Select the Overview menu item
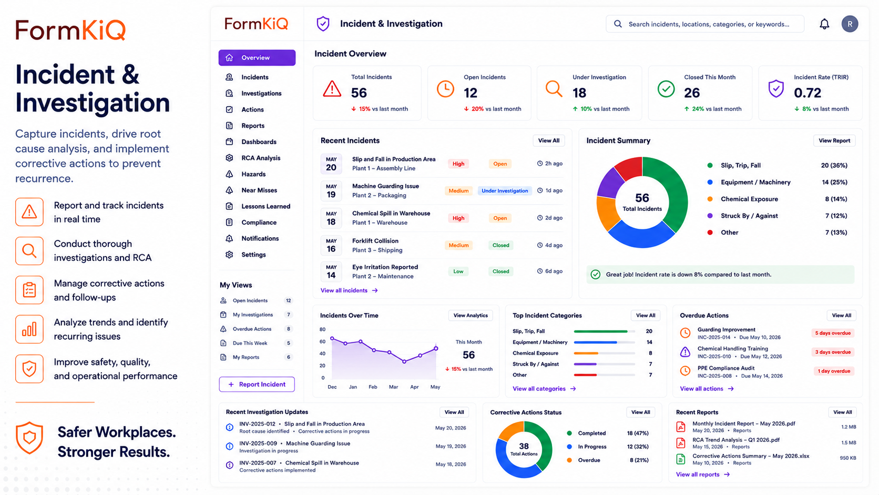 click(x=257, y=58)
